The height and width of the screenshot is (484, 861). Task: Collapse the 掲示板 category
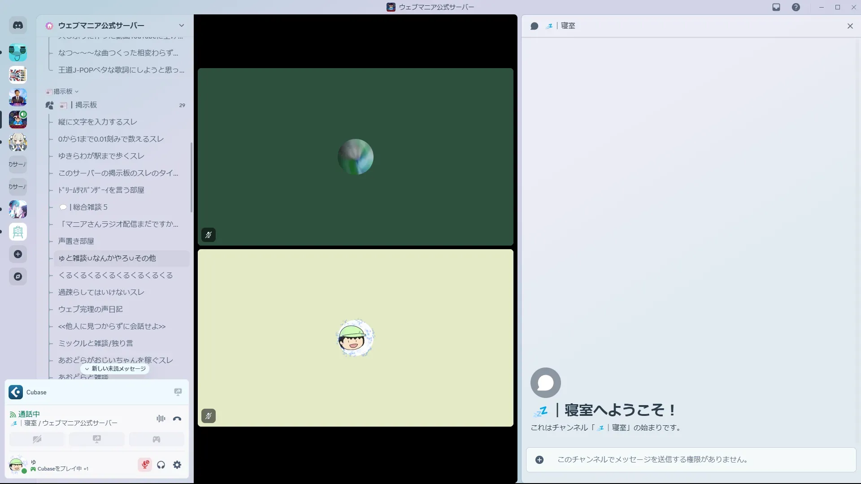pyautogui.click(x=63, y=91)
